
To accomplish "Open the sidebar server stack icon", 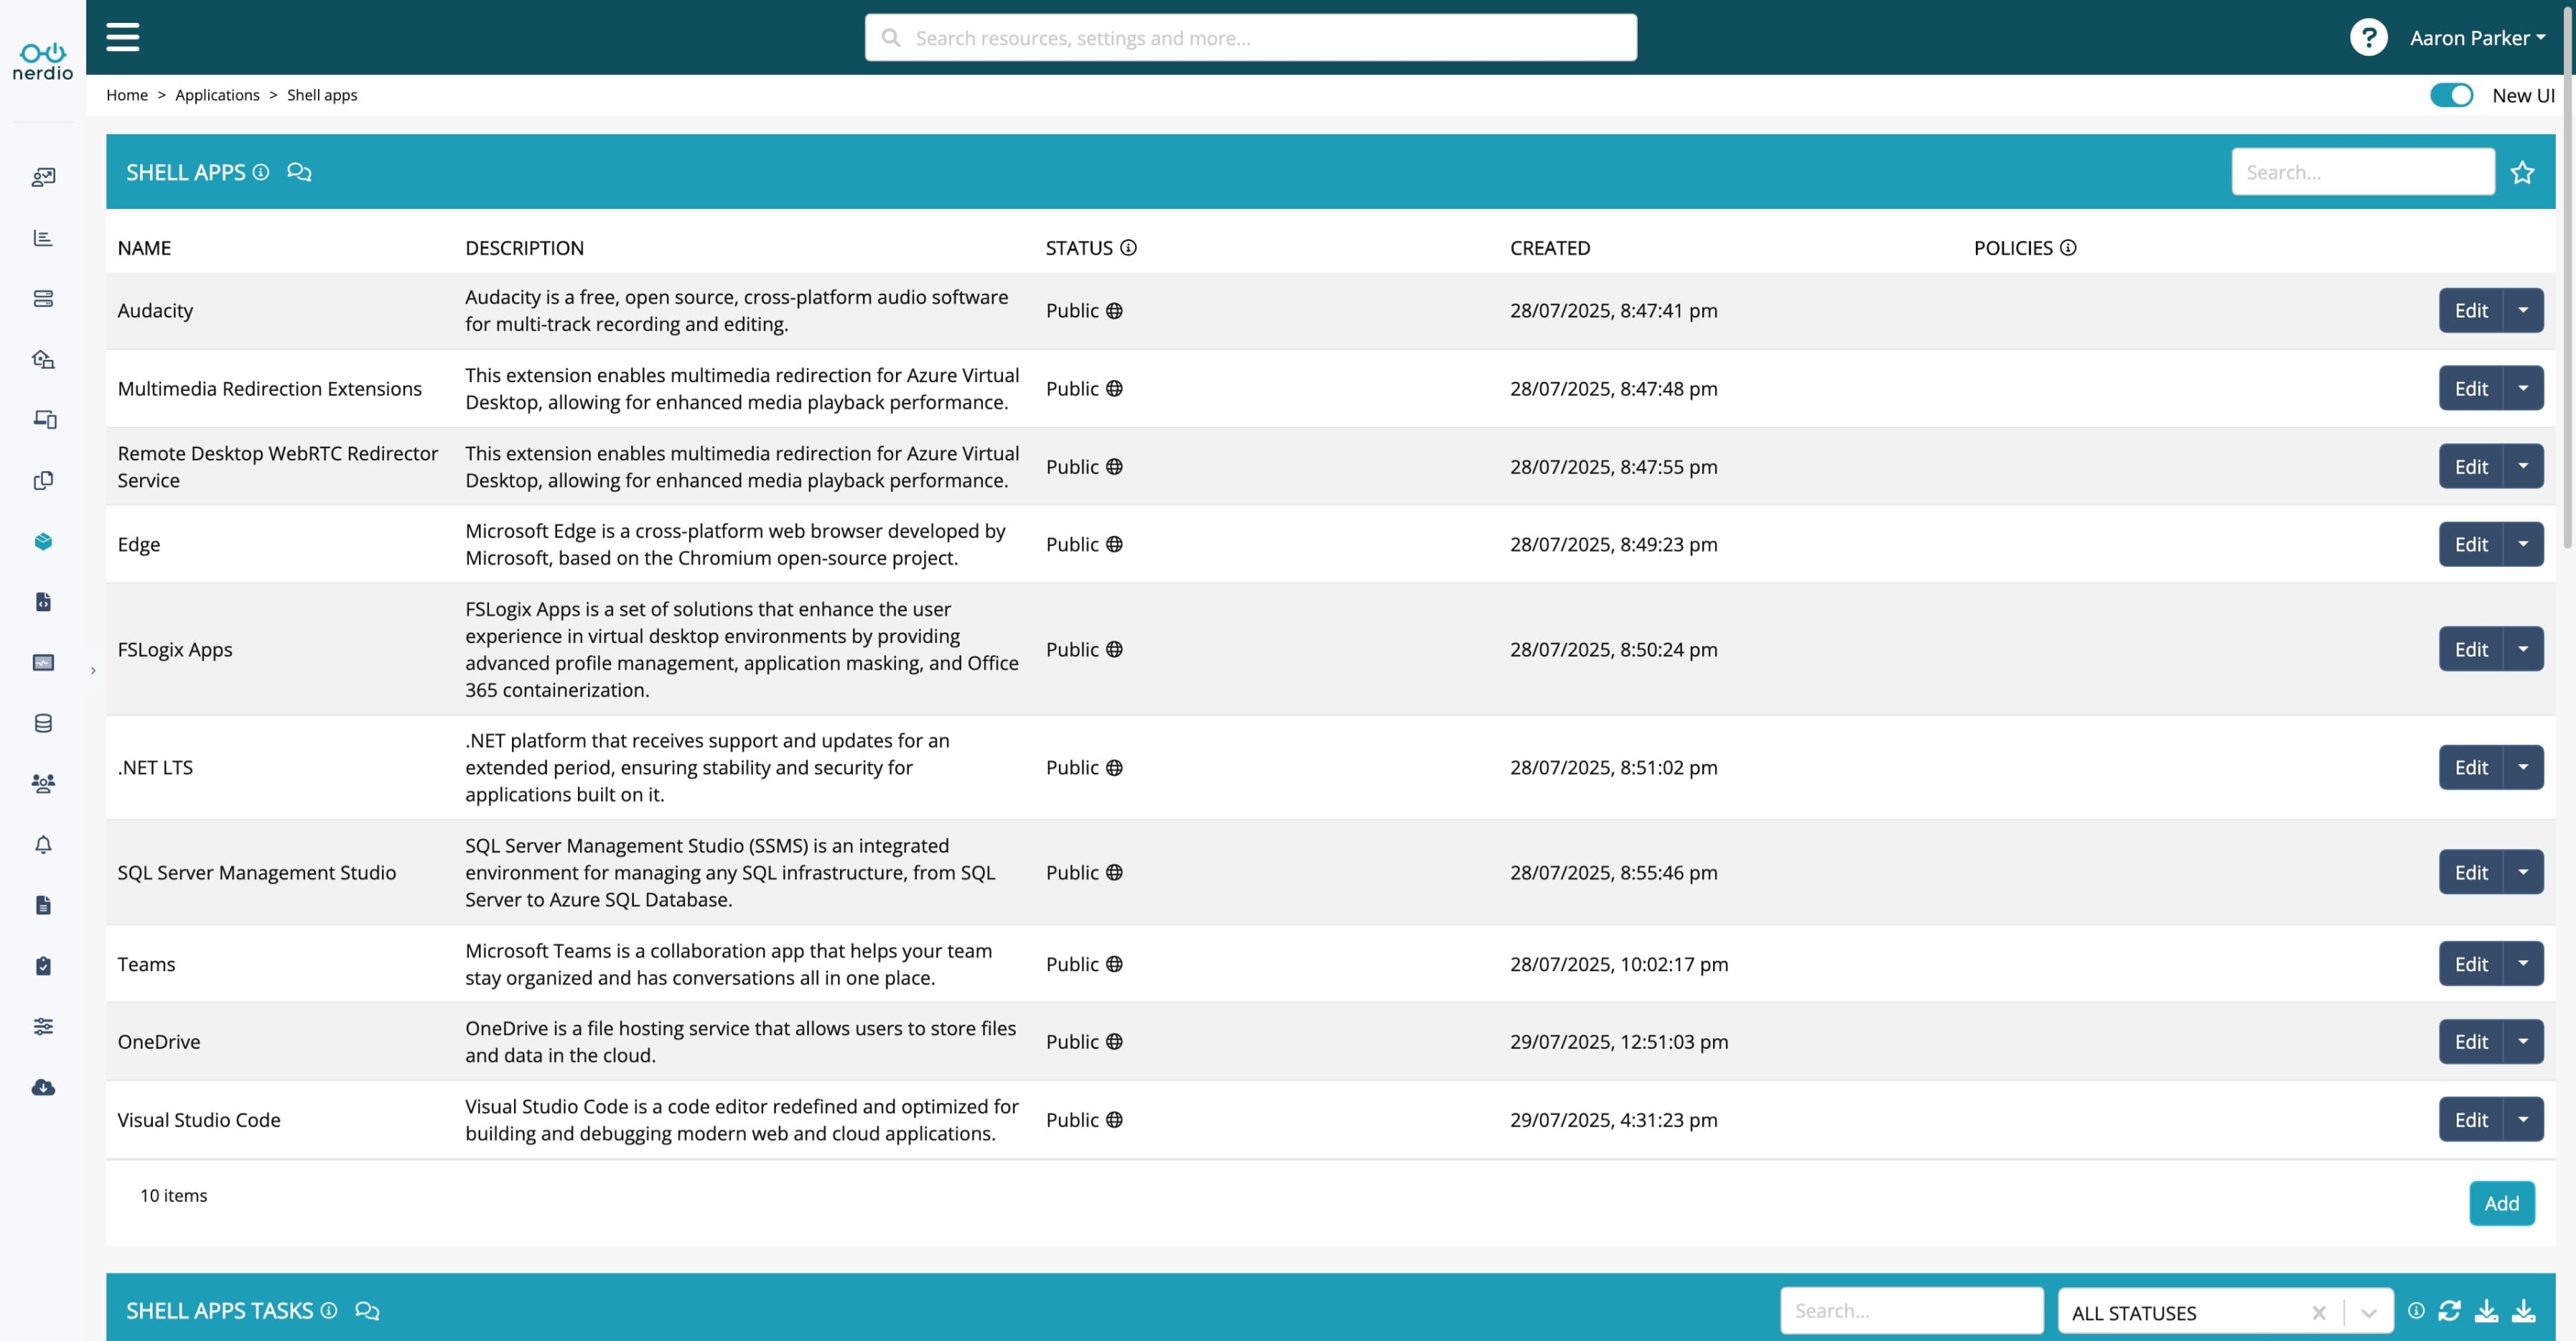I will 43,298.
